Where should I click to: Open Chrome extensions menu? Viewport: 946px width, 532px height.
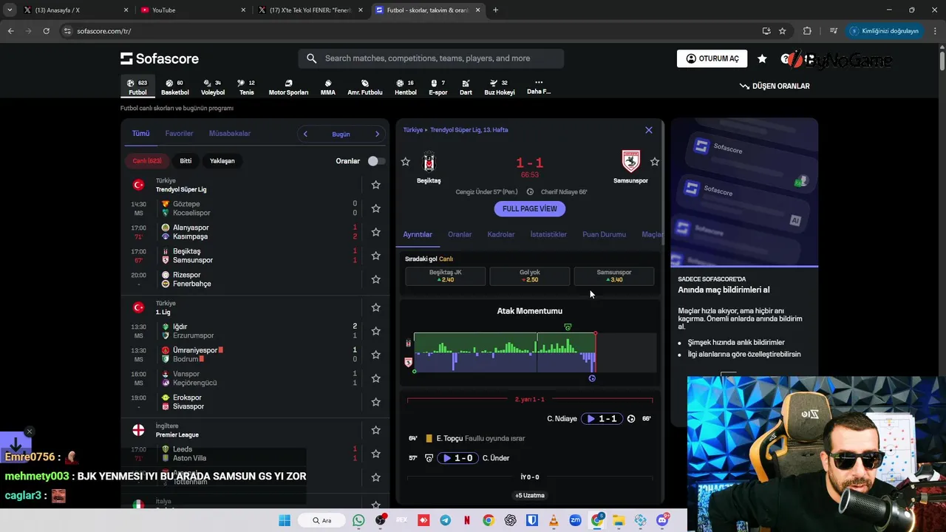(x=807, y=31)
